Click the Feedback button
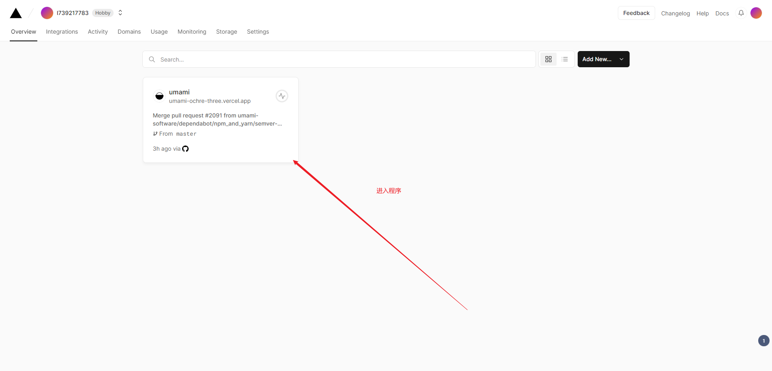 (636, 13)
